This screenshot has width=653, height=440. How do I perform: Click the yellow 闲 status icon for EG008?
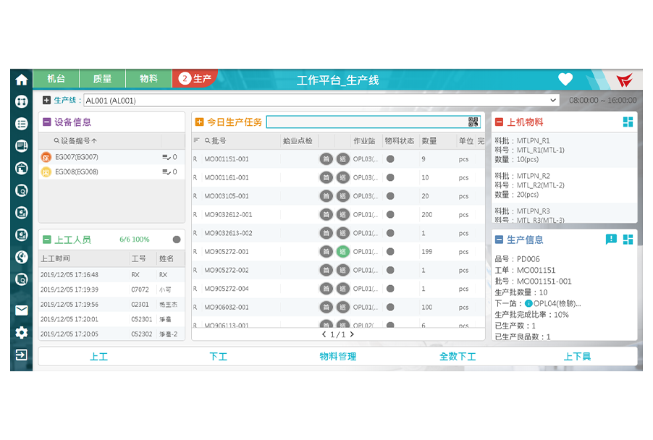tap(46, 172)
